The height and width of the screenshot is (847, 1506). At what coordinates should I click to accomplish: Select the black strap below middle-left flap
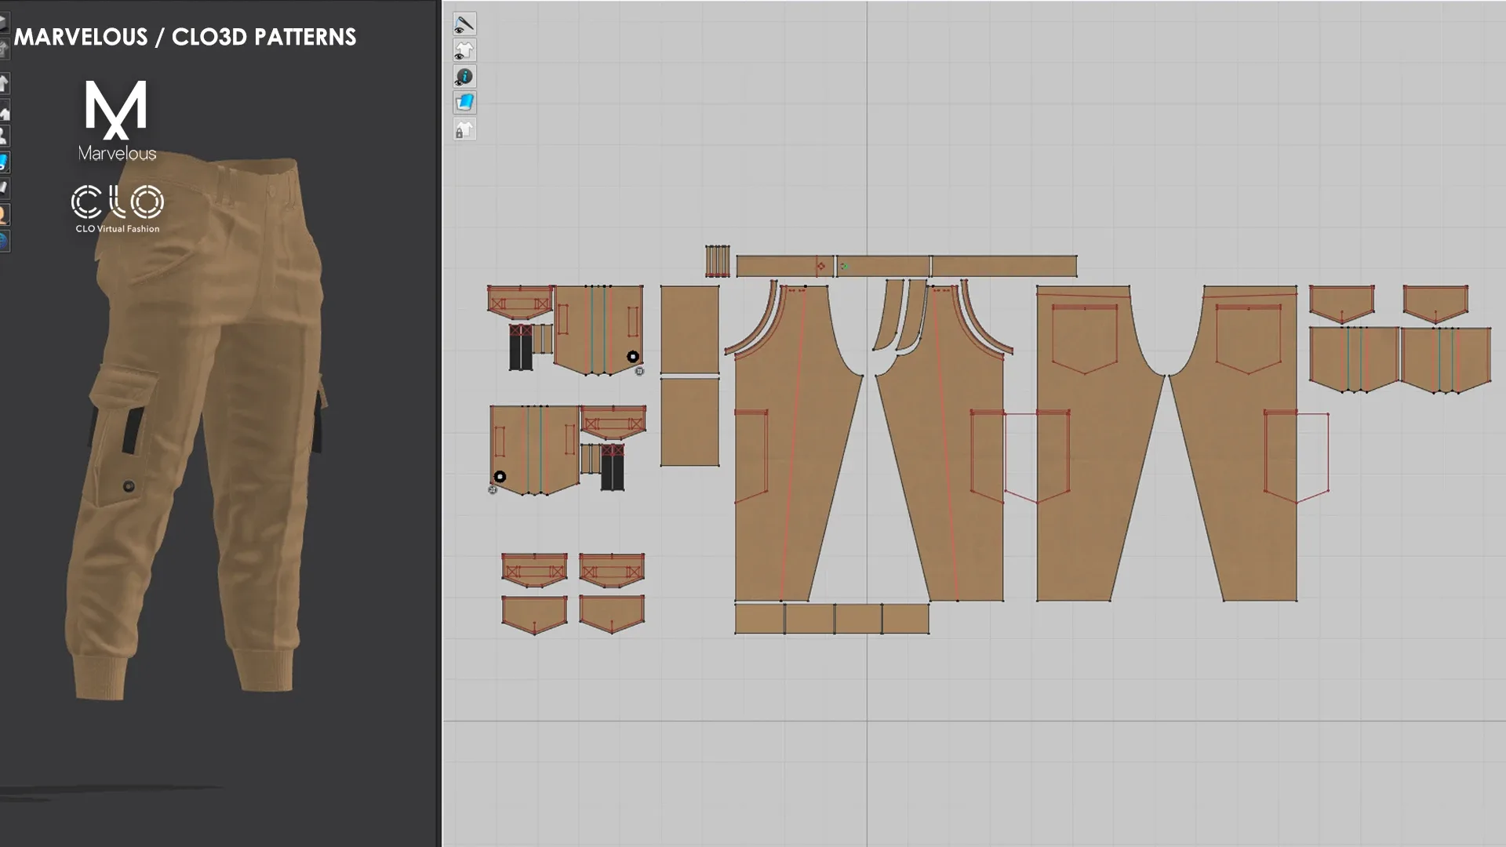click(x=613, y=467)
